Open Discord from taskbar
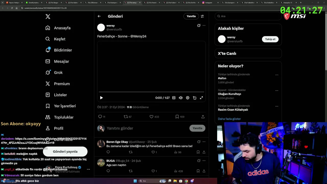 192,181
